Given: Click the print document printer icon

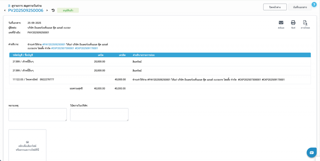Looking at the screenshot, I should (x=293, y=23).
